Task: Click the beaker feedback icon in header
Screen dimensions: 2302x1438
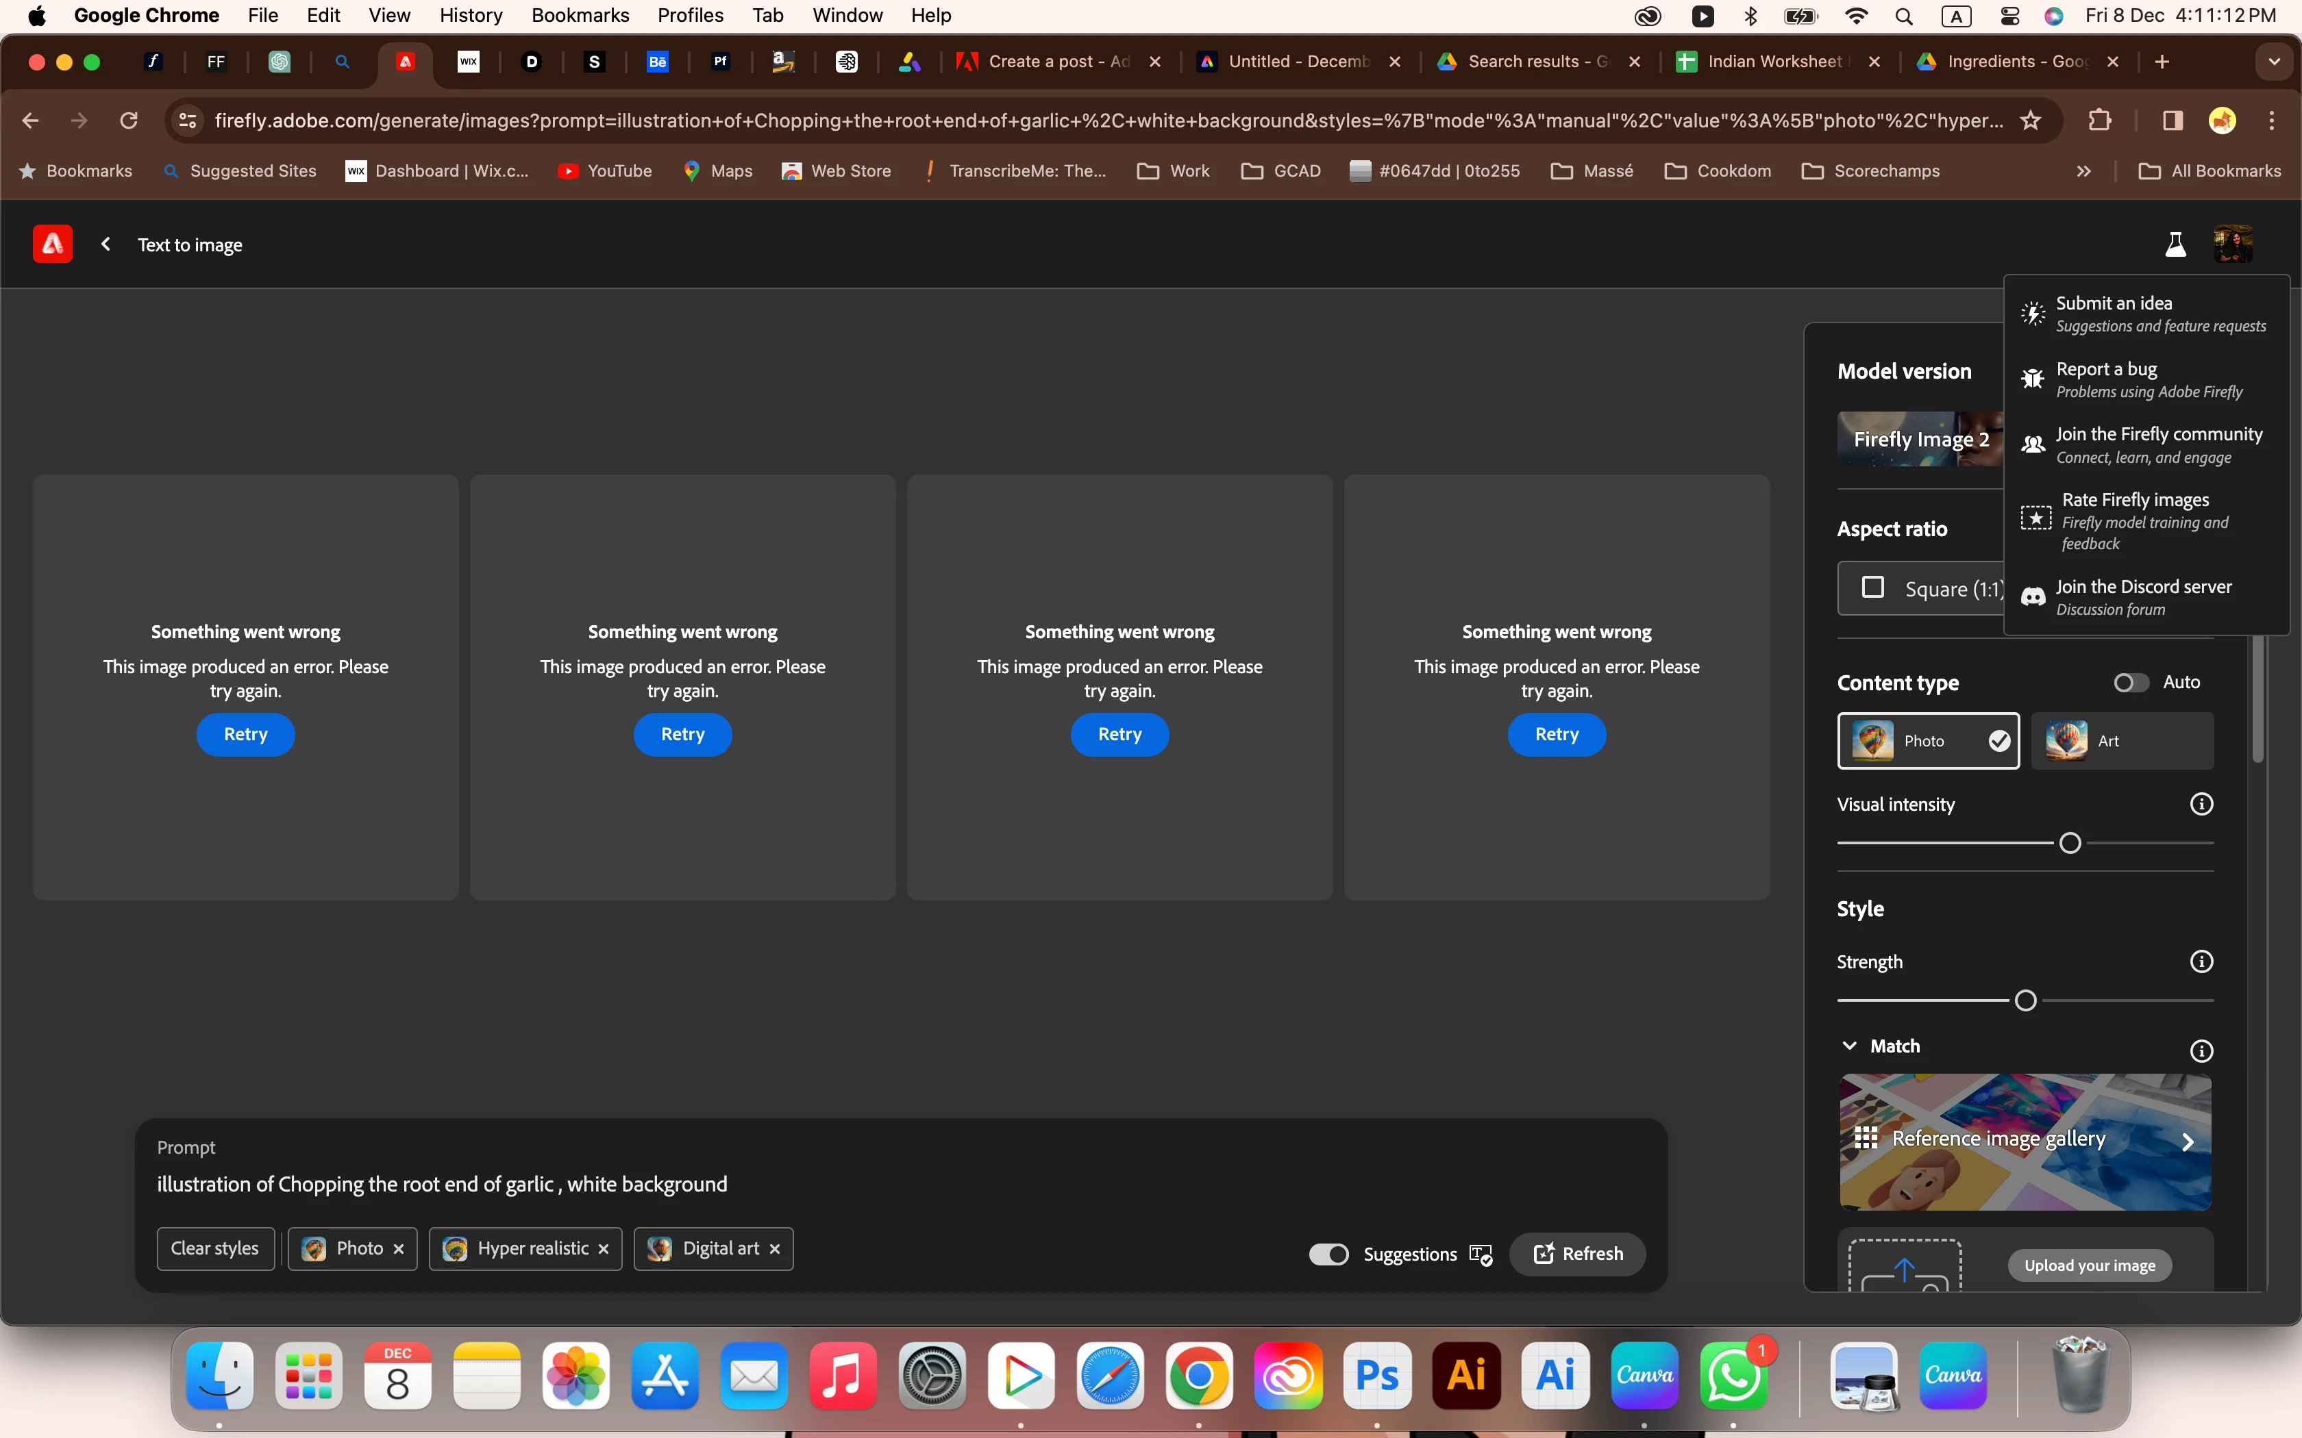Action: click(x=2175, y=244)
